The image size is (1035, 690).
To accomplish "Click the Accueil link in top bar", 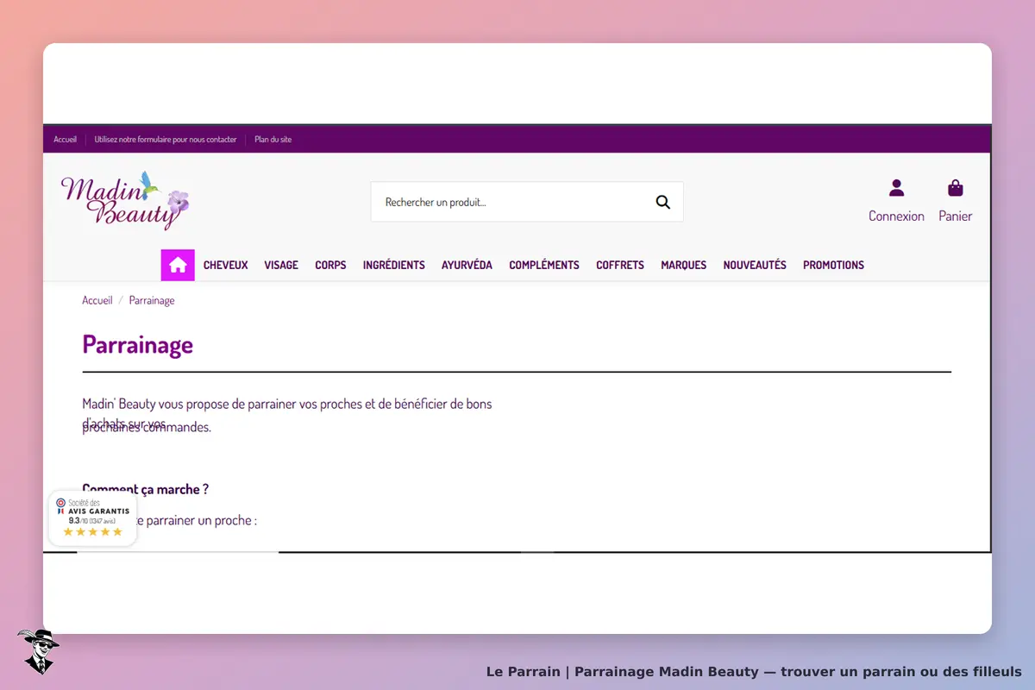I will [x=65, y=140].
